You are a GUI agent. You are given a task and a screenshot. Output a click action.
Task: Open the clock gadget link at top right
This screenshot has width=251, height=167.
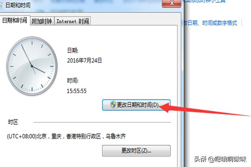pyautogui.click(x=205, y=1)
